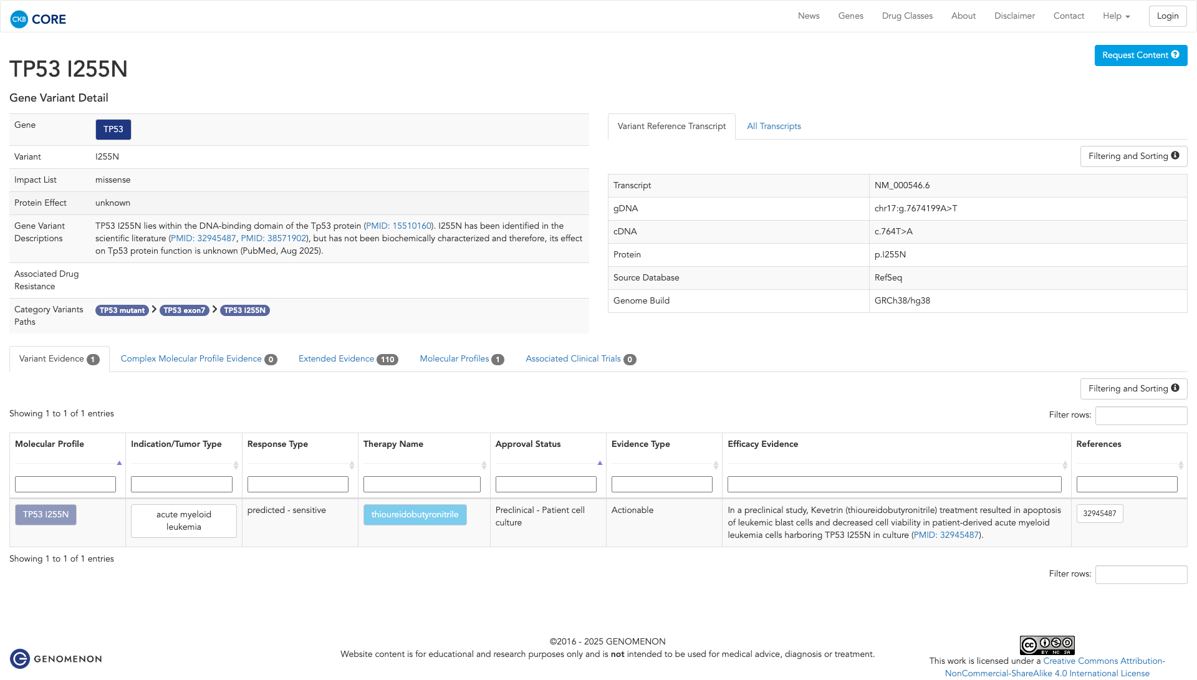Sort by Therapy Name column arrows
The width and height of the screenshot is (1197, 680).
pos(484,465)
